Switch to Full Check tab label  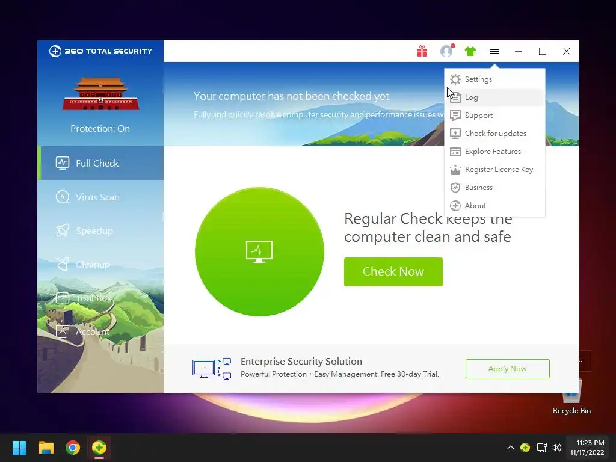pos(97,164)
